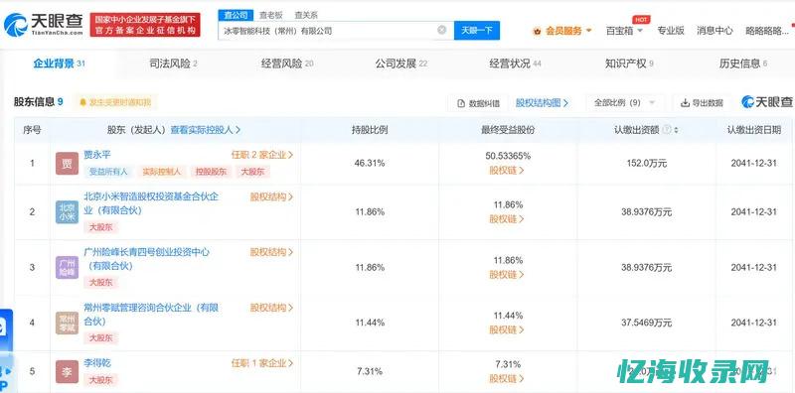Click the help icon beside 认缴出资额
Viewport: 795px width, 393px height.
click(667, 130)
